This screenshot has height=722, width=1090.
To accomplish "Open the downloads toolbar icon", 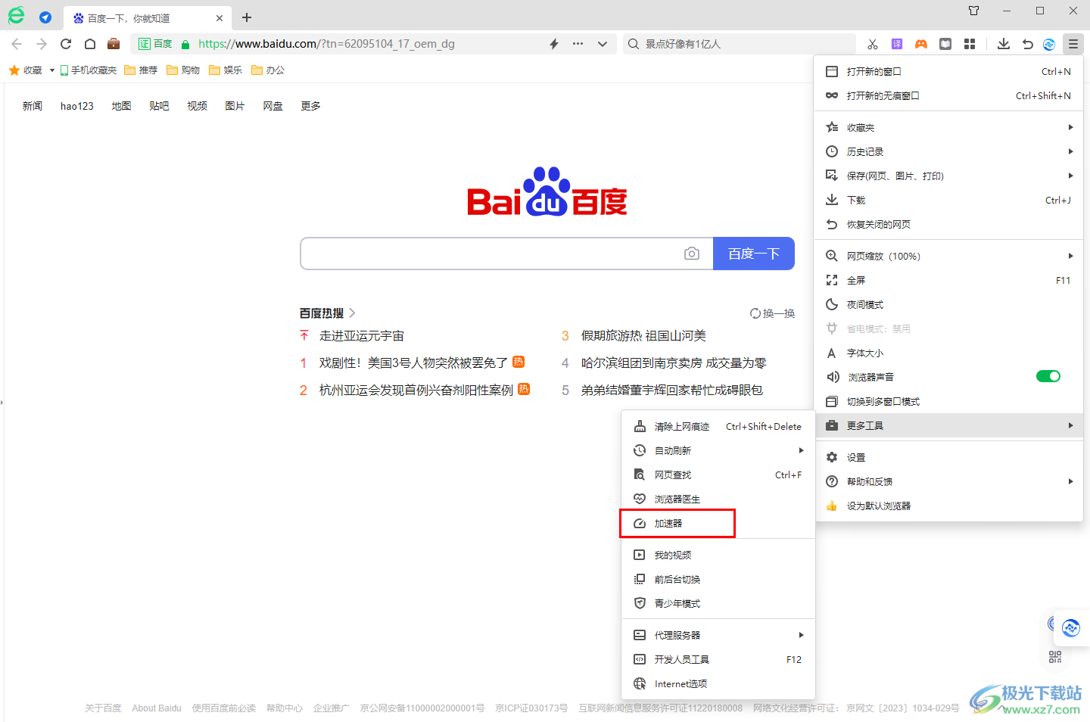I will pos(1004,44).
